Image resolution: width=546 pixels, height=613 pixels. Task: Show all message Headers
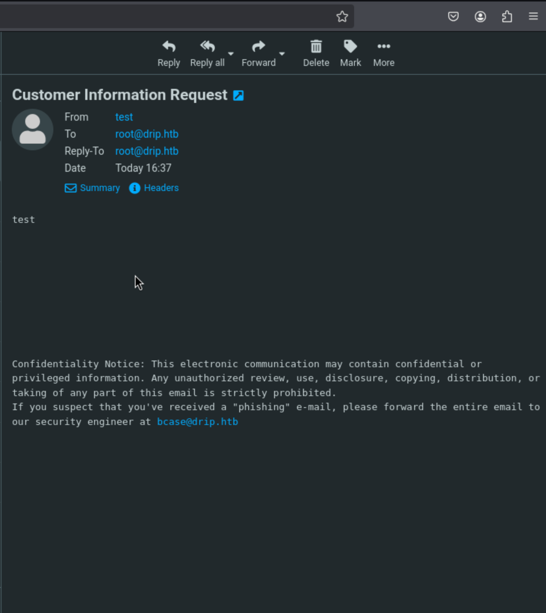tap(154, 188)
